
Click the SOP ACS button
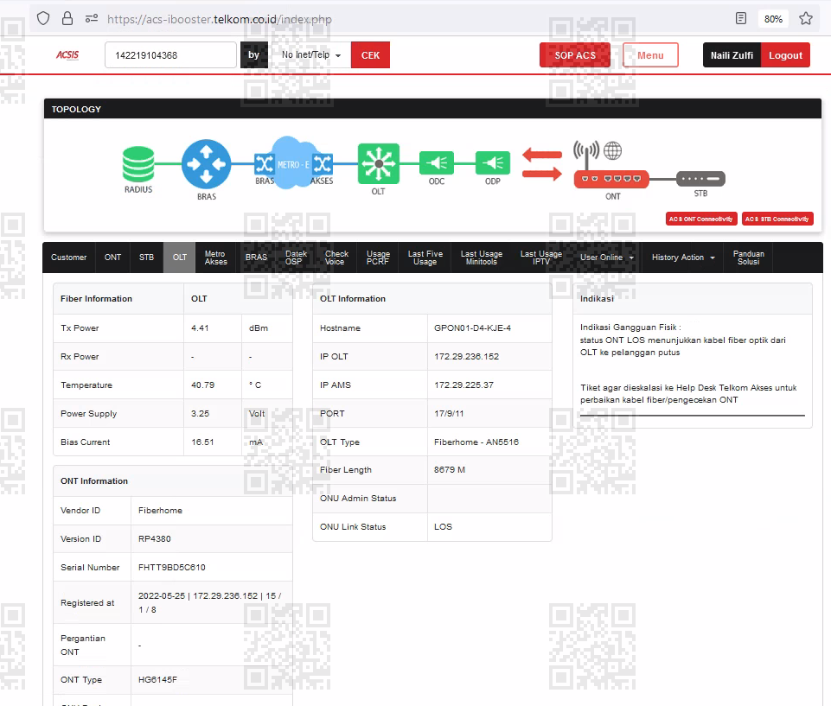click(x=575, y=55)
